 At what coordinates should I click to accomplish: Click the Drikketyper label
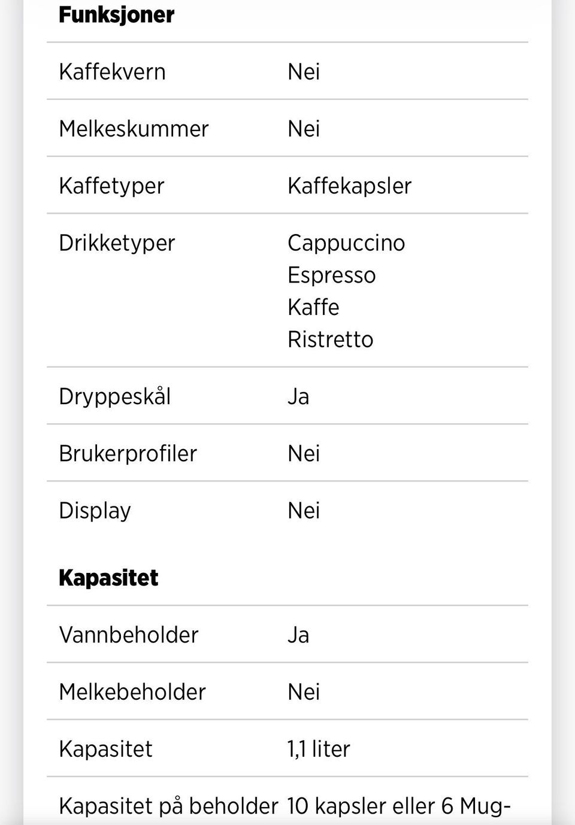117,242
